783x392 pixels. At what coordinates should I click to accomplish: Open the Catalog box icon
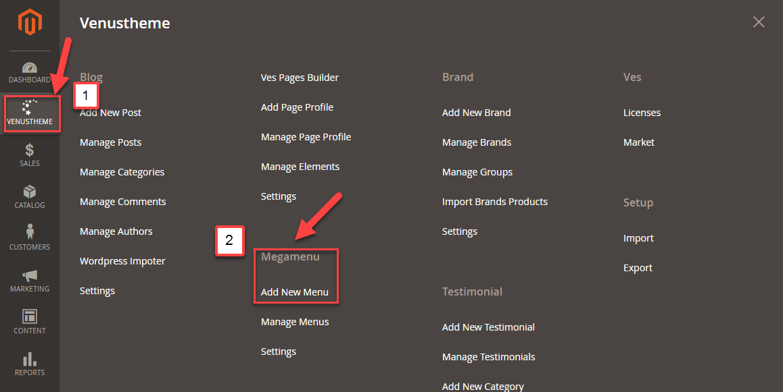[30, 192]
